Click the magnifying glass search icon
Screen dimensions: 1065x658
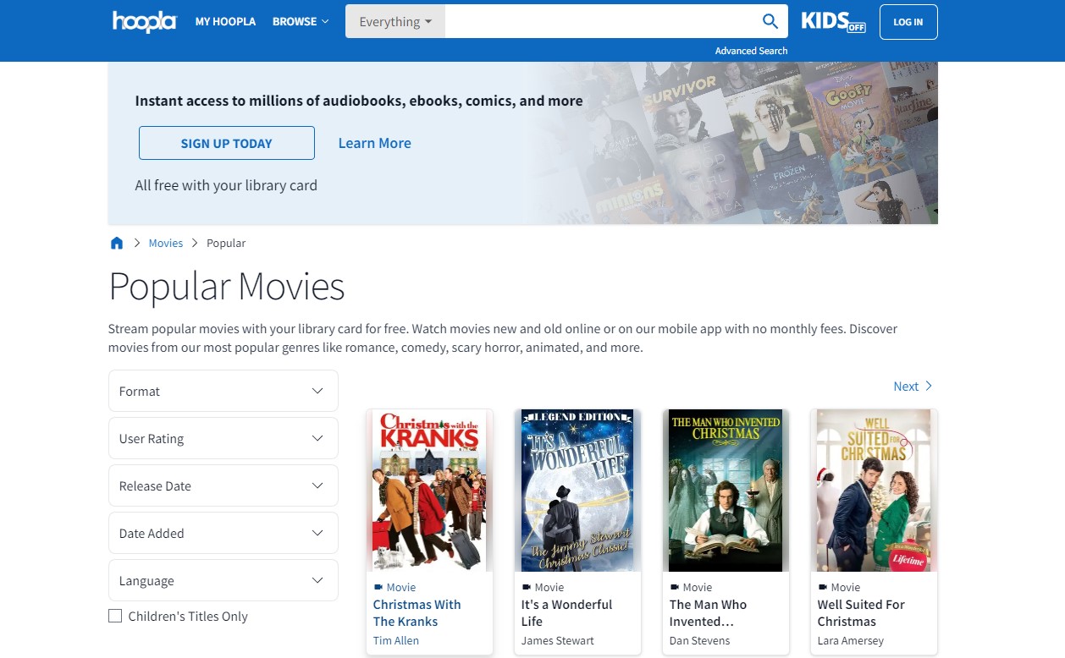(770, 21)
